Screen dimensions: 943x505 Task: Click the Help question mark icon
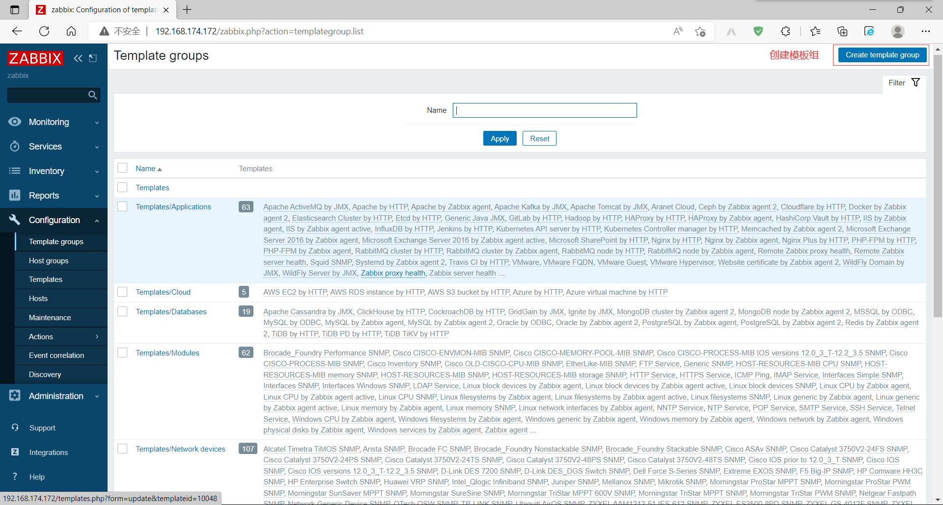pos(15,477)
